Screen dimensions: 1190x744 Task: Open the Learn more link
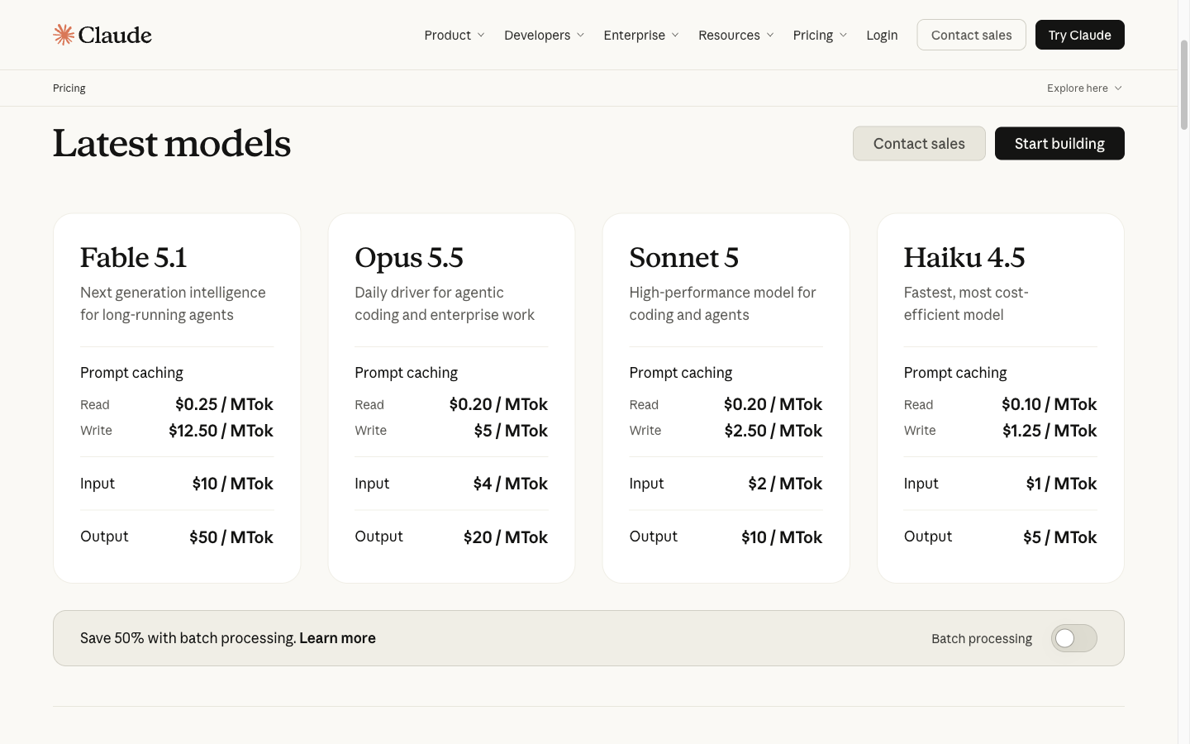(337, 638)
